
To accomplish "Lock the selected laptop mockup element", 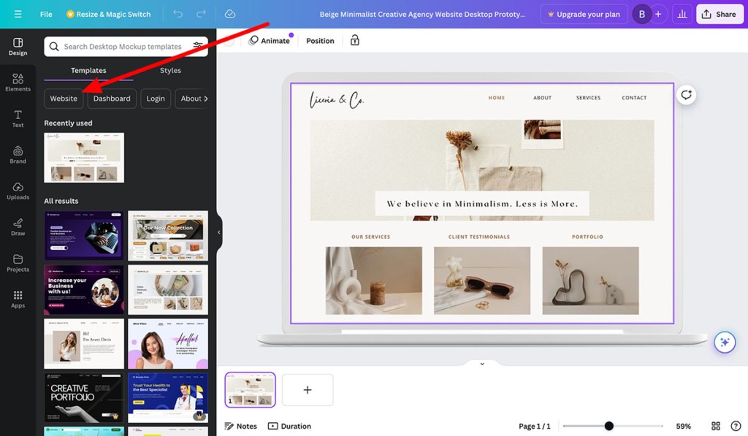I will point(355,40).
